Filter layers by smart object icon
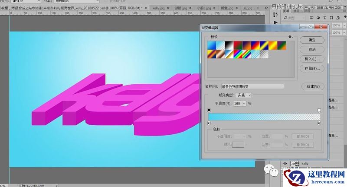The height and width of the screenshot is (187, 347). coord(338,18)
